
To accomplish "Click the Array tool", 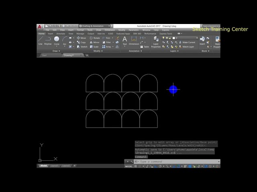I will [x=106, y=47].
